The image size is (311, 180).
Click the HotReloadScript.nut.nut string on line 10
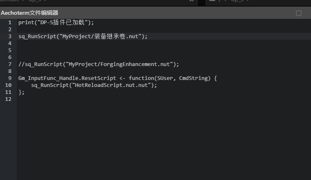tap(113, 85)
